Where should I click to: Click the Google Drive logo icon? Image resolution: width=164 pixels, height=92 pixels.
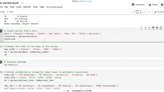pos(1,3)
